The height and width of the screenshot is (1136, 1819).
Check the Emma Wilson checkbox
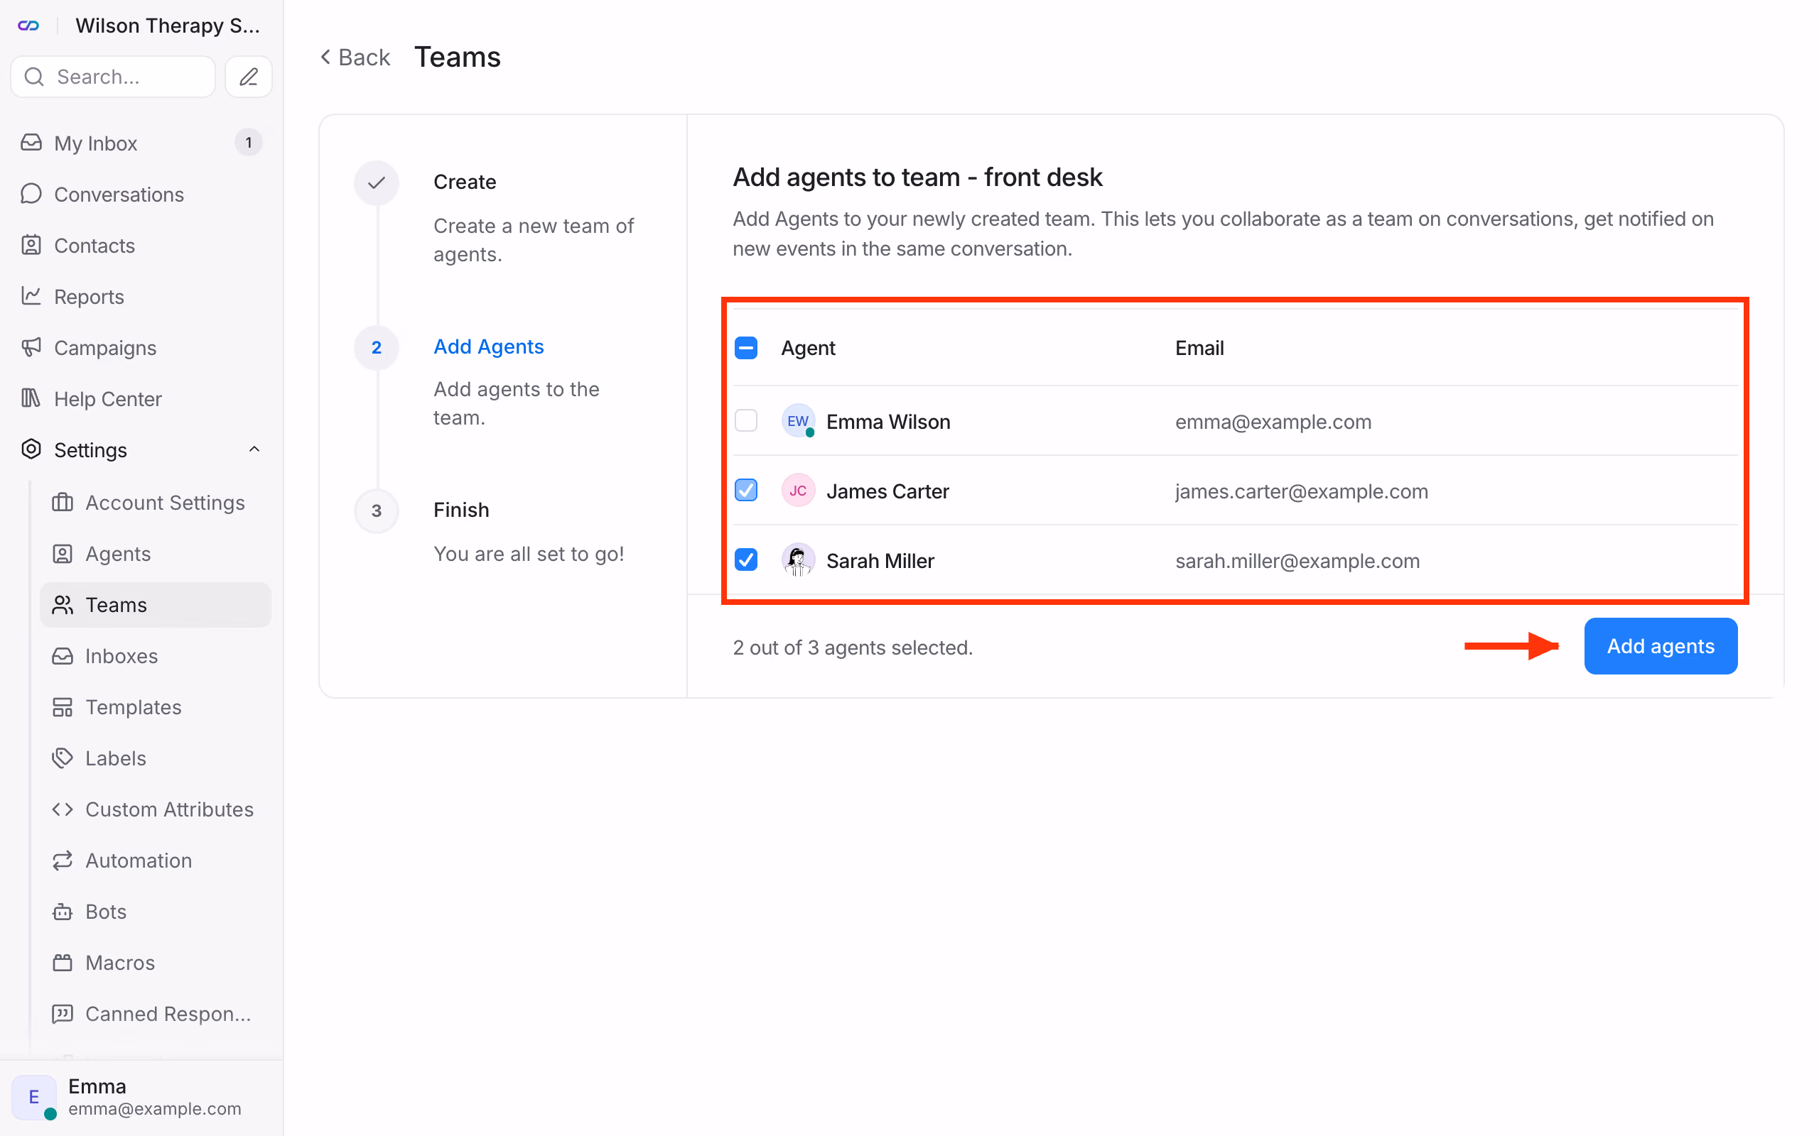745,421
